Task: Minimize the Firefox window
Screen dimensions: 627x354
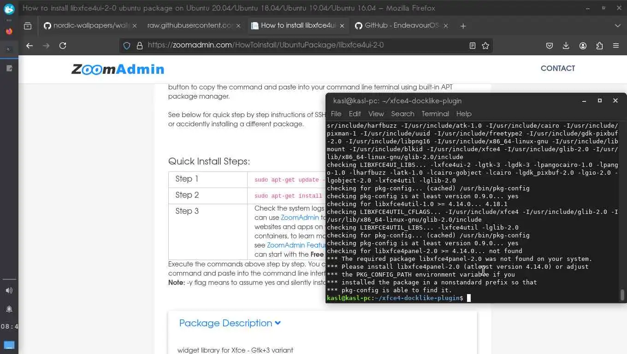Action: pos(587,8)
